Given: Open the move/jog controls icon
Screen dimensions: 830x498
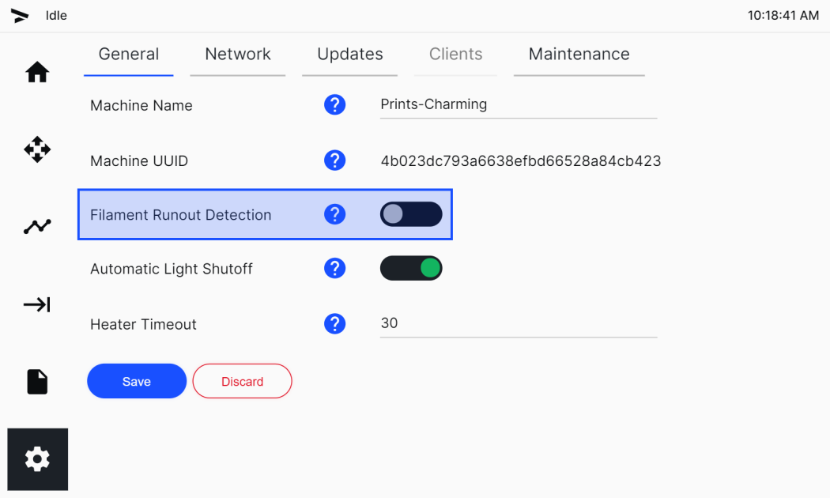Looking at the screenshot, I should (37, 149).
